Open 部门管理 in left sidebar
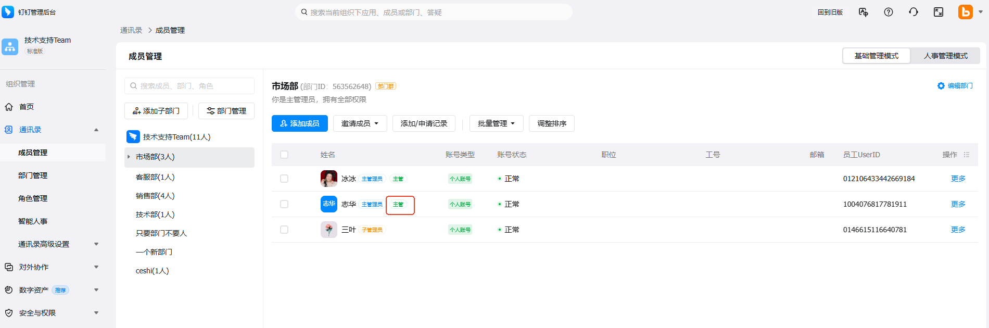The height and width of the screenshot is (328, 989). [33, 175]
